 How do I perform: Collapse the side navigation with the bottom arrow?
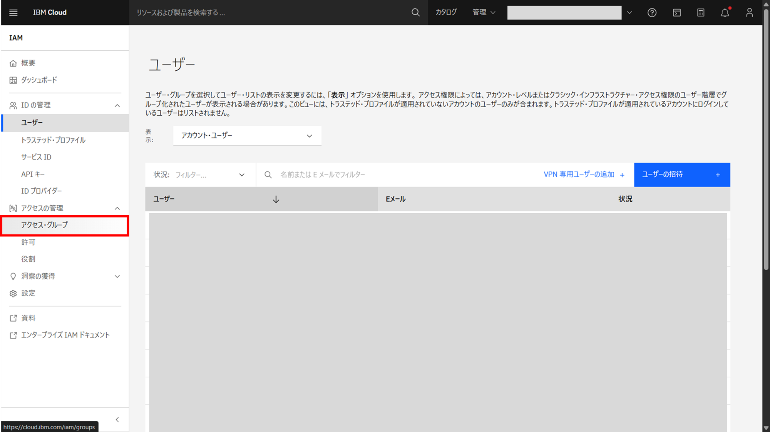[x=117, y=419]
